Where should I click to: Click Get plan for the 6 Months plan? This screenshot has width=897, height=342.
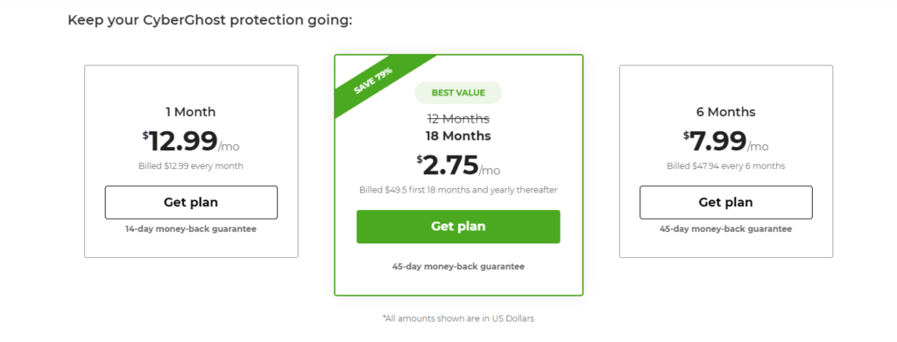pyautogui.click(x=726, y=202)
